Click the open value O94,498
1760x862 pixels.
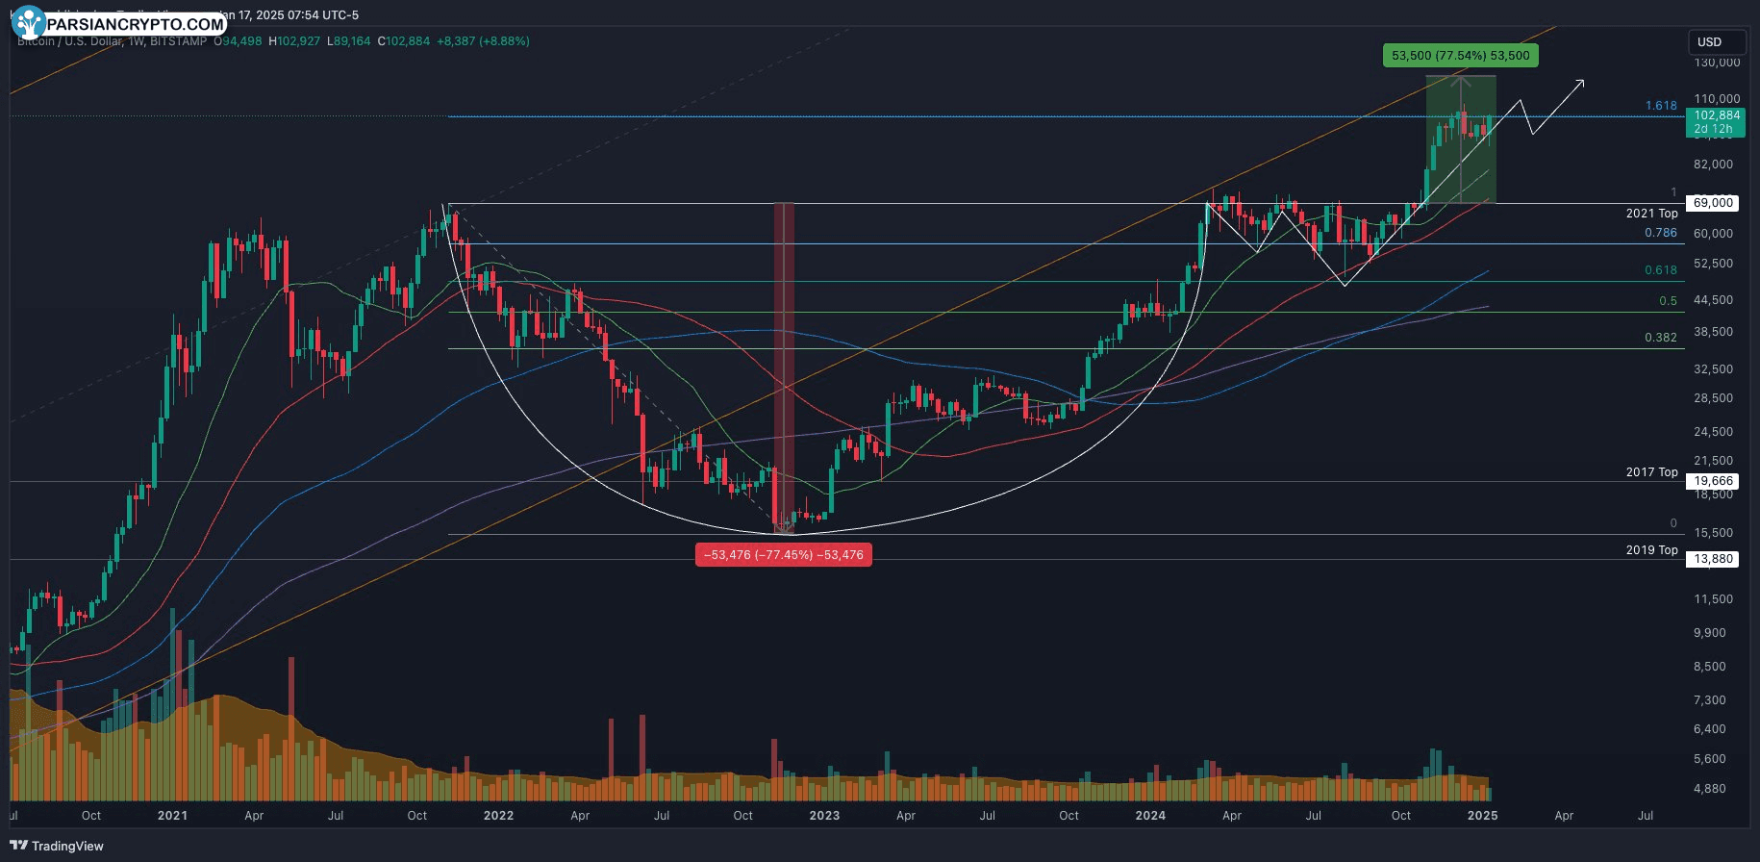238,41
